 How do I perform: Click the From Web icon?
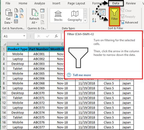coord(16,16)
